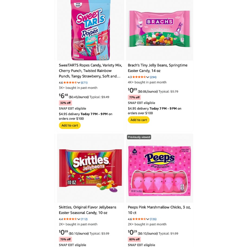
Task: View the Skittles Jellybeans package image
Action: click(x=90, y=168)
